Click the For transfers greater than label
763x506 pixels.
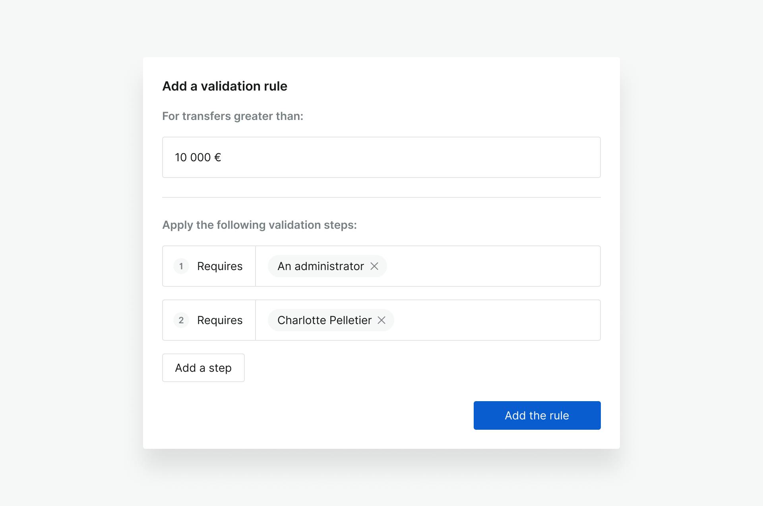click(x=233, y=116)
